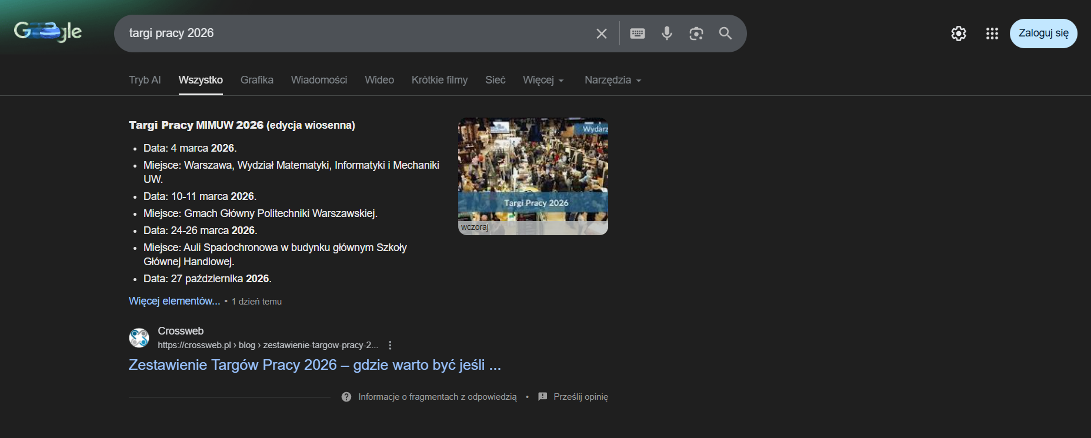Open the on-screen keyboard input tool

pos(638,34)
